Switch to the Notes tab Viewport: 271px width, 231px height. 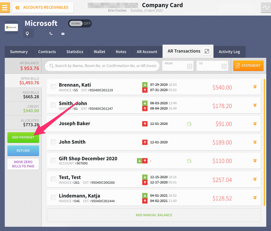coord(121,52)
